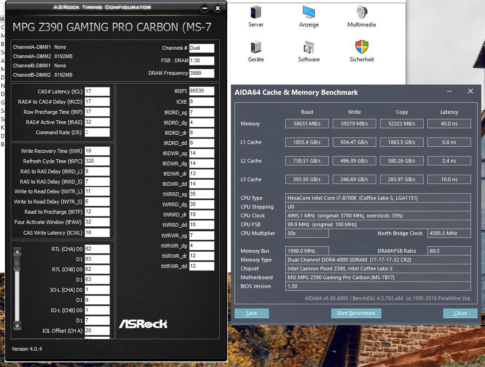Viewport: 485px width, 367px height.
Task: Click the Channels # Dual field
Action: point(202,48)
